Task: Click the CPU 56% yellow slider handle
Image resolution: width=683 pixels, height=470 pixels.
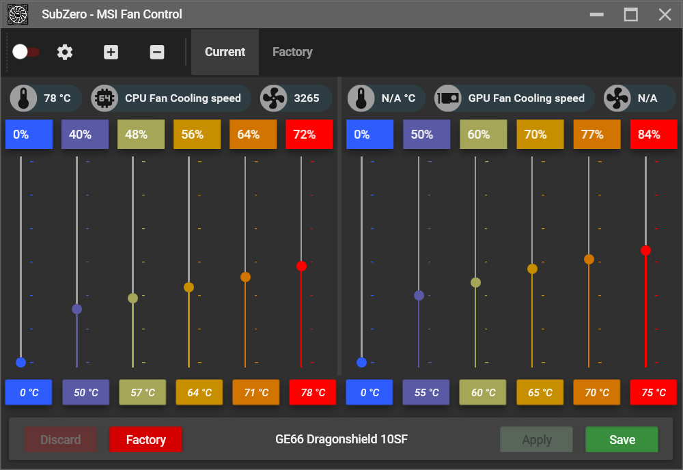Action: (189, 287)
